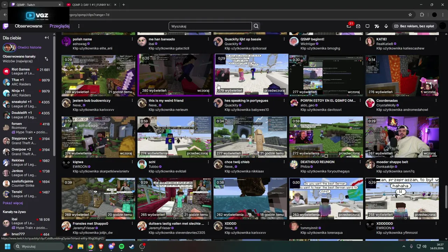Open the chat bubble icon in top bar
The image size is (448, 252).
(367, 26)
